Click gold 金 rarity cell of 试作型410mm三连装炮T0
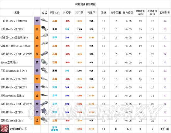This screenshot has height=133, width=171. point(37,38)
